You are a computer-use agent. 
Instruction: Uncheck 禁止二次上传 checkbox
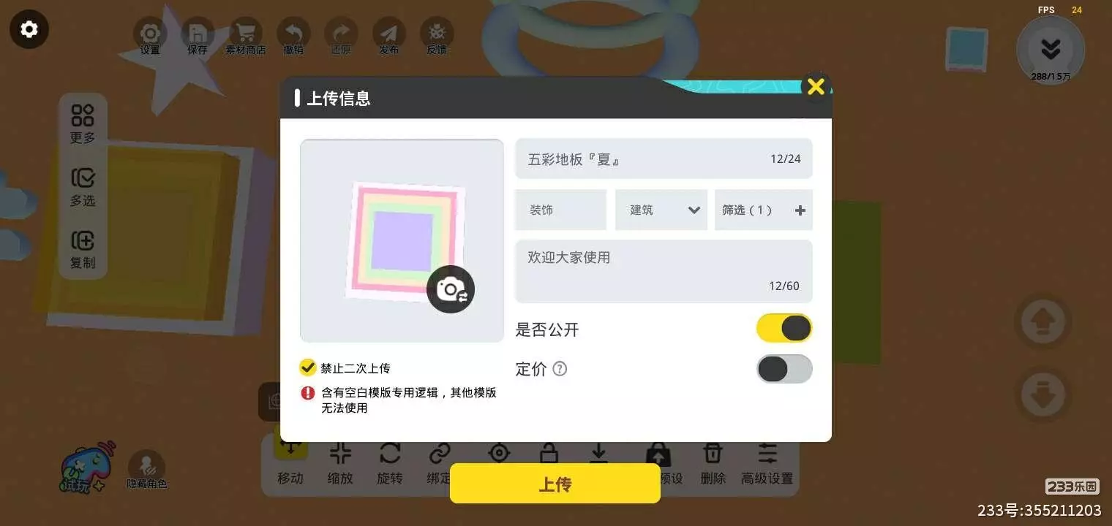point(308,367)
